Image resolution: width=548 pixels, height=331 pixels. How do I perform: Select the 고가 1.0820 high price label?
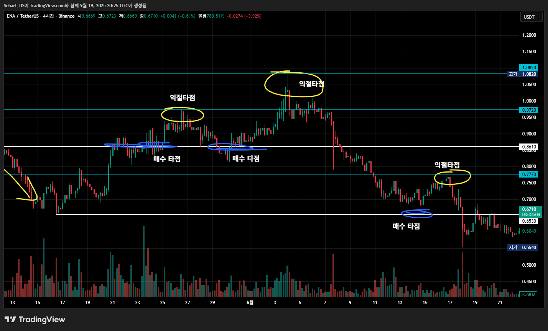coord(522,74)
